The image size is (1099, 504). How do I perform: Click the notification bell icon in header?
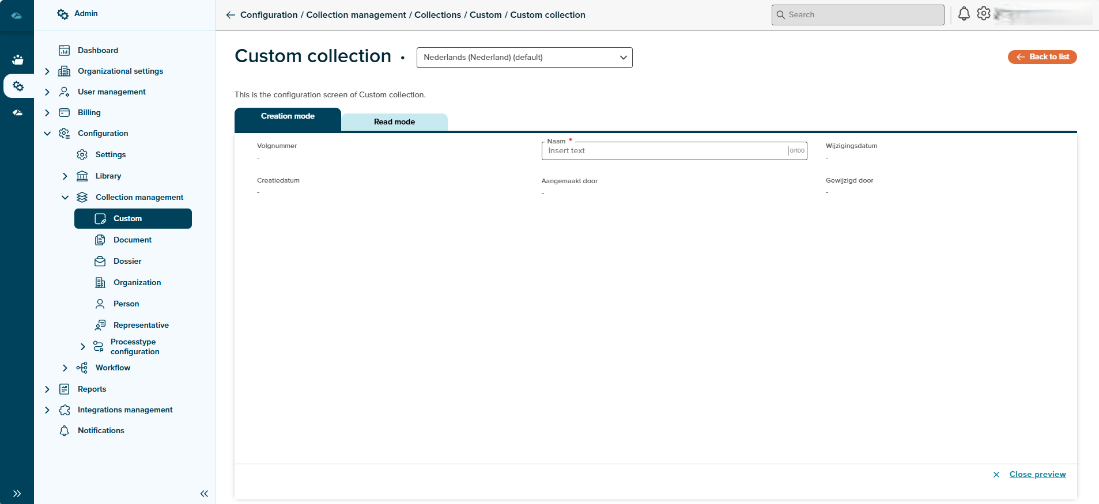pyautogui.click(x=964, y=14)
